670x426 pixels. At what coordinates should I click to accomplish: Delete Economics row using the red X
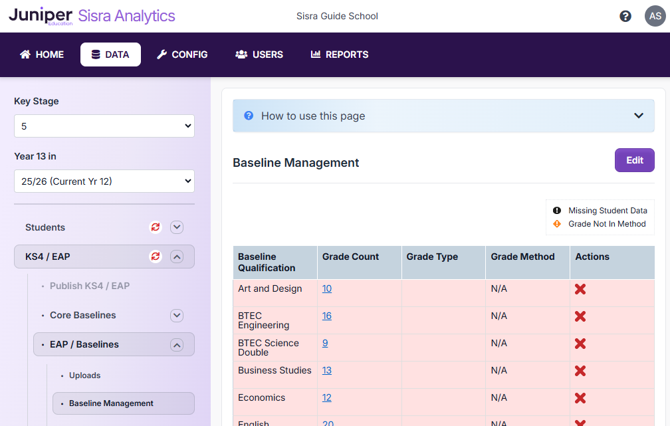pyautogui.click(x=580, y=397)
